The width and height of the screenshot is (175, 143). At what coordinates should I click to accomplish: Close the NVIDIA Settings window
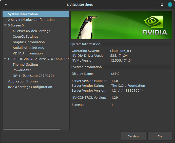pos(170,5)
